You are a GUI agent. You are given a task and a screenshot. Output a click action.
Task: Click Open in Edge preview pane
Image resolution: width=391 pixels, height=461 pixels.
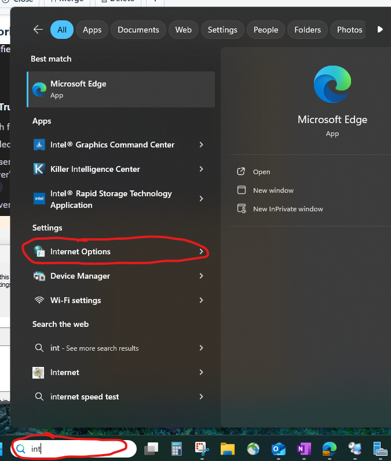pos(261,172)
